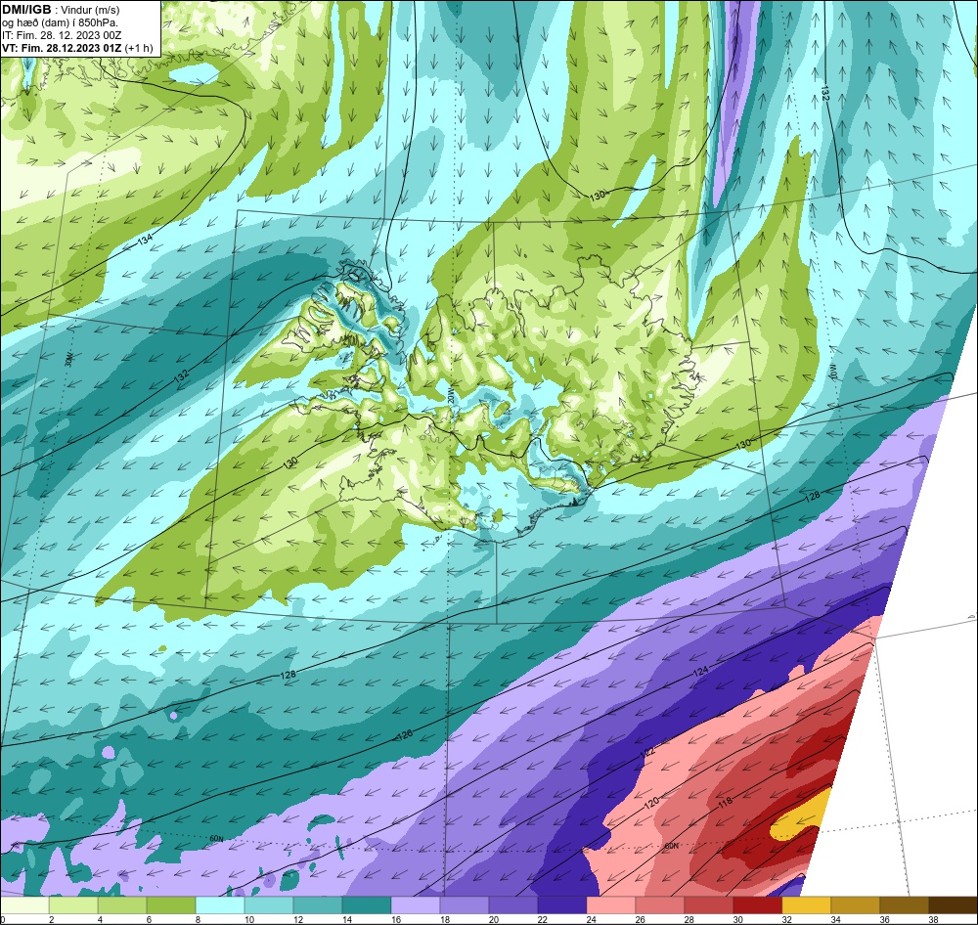Choose the dark red 30–32 m/s legend swatch
Screen dimensions: 978x925
click(757, 905)
